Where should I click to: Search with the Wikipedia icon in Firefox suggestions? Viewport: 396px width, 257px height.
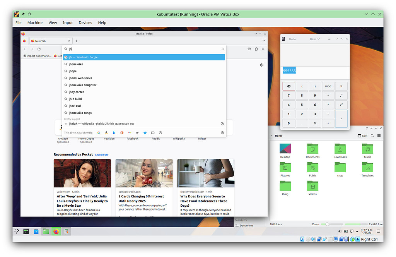[138, 132]
